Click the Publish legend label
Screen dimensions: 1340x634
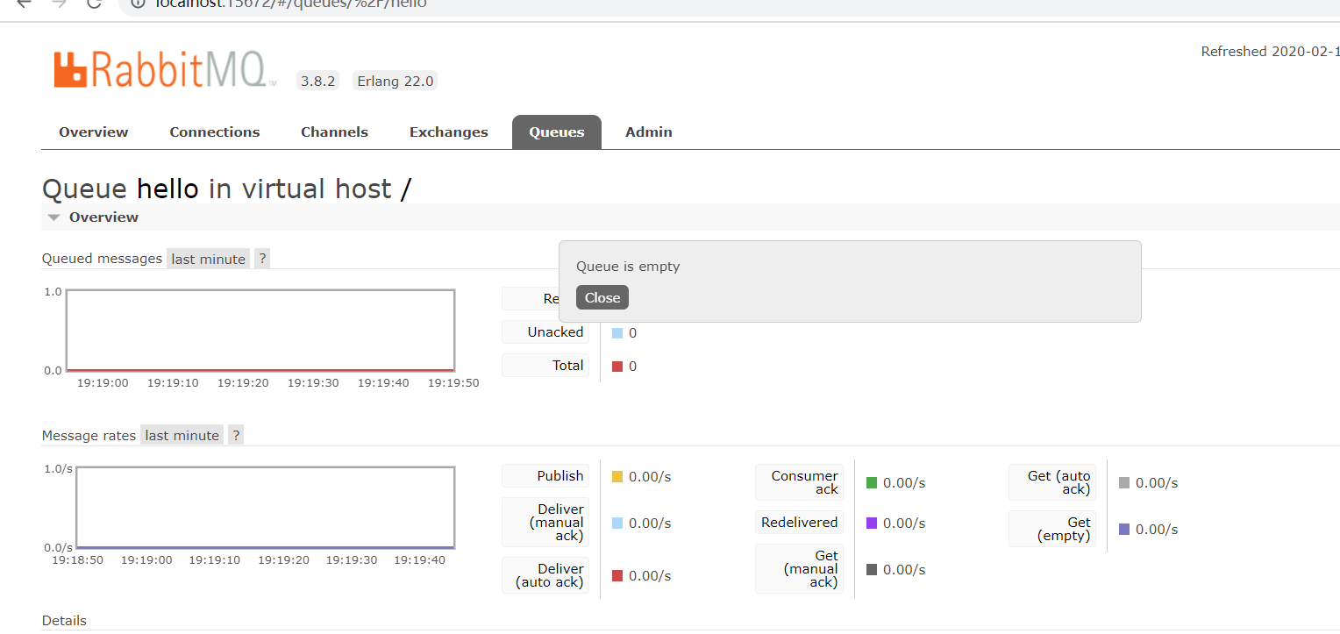pyautogui.click(x=545, y=476)
